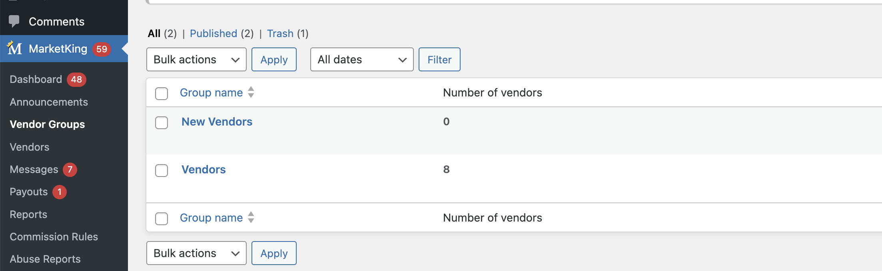Viewport: 882px width, 271px height.
Task: Tick the select-all checkbox in table header
Action: pyautogui.click(x=162, y=93)
